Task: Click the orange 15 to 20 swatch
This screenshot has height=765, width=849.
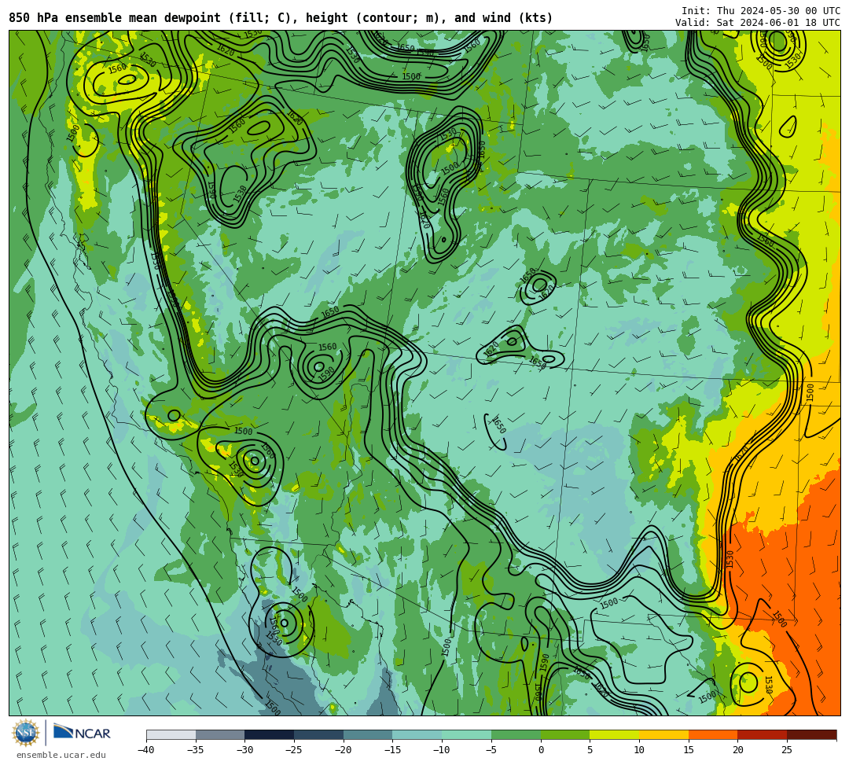Action: point(713,734)
